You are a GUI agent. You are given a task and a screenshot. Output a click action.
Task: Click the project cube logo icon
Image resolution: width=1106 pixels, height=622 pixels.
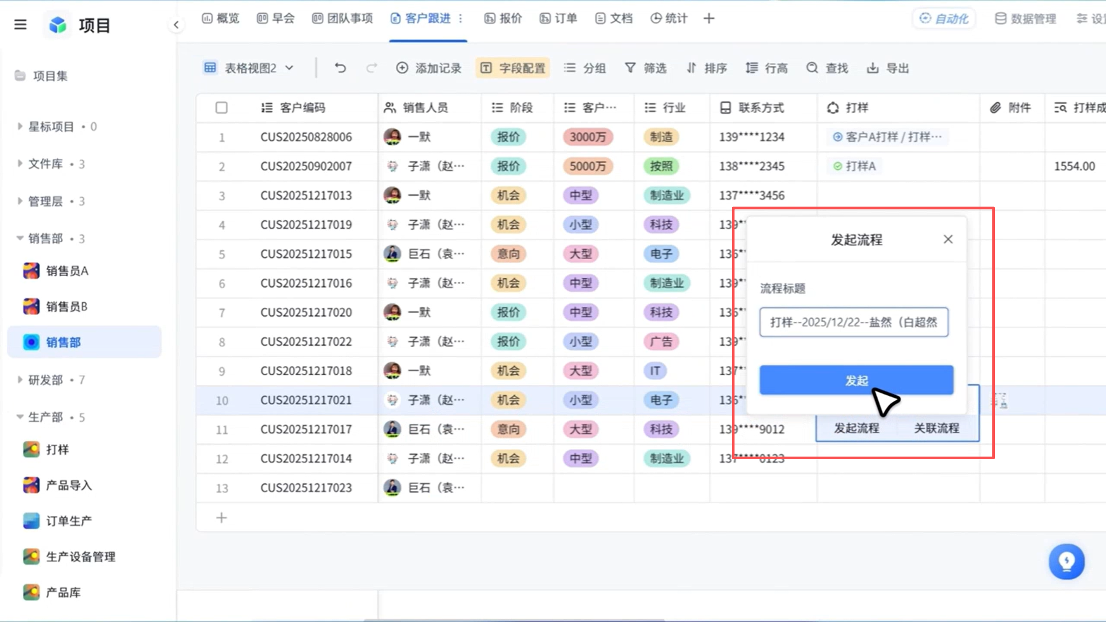click(57, 25)
